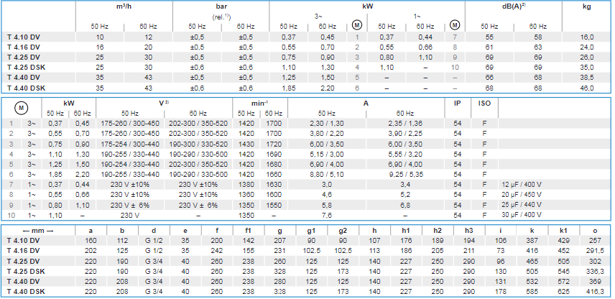Click the ISO column header
The height and width of the screenshot is (299, 615).
pos(484,103)
